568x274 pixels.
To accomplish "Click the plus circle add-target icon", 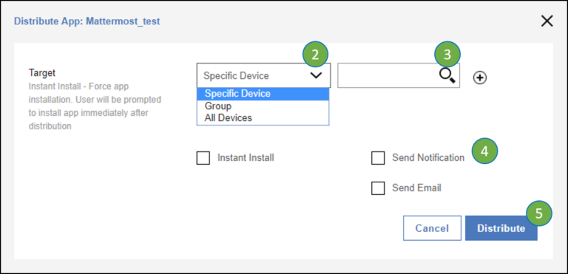I will (x=480, y=78).
